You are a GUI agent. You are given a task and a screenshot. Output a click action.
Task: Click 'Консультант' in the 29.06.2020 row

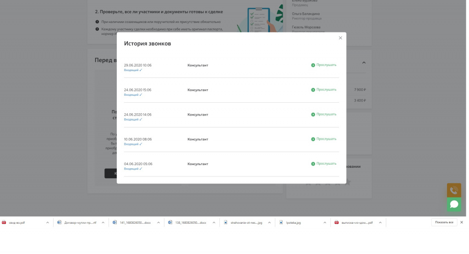click(198, 65)
